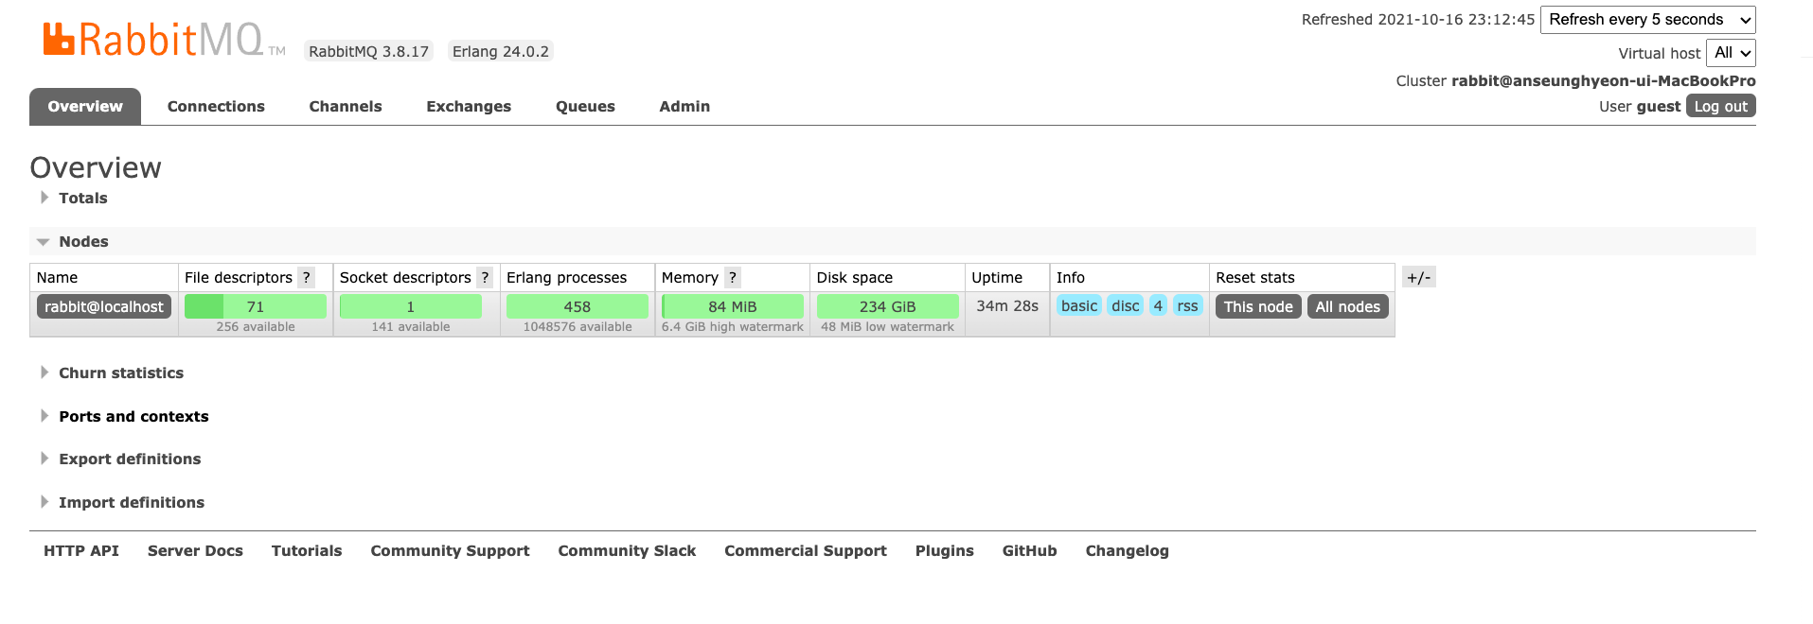The height and width of the screenshot is (624, 1813).
Task: Open the Plugins footer link
Action: point(944,550)
